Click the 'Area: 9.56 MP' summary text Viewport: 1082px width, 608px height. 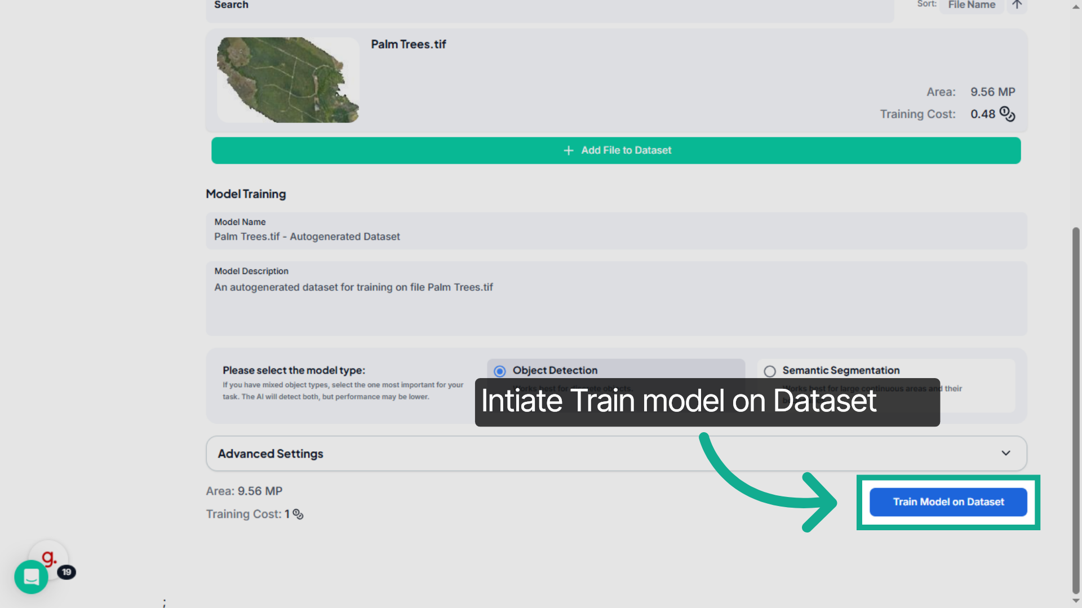click(x=244, y=491)
